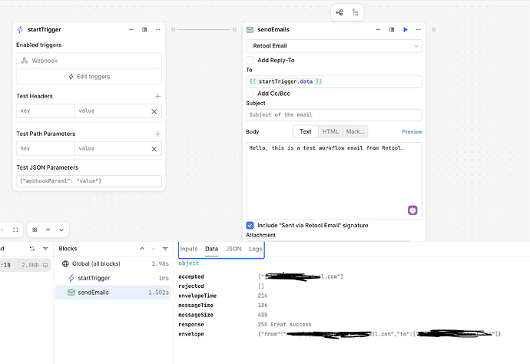The height and width of the screenshot is (364, 530).
Task: Expand the Mark... body format option
Action: pyautogui.click(x=354, y=131)
